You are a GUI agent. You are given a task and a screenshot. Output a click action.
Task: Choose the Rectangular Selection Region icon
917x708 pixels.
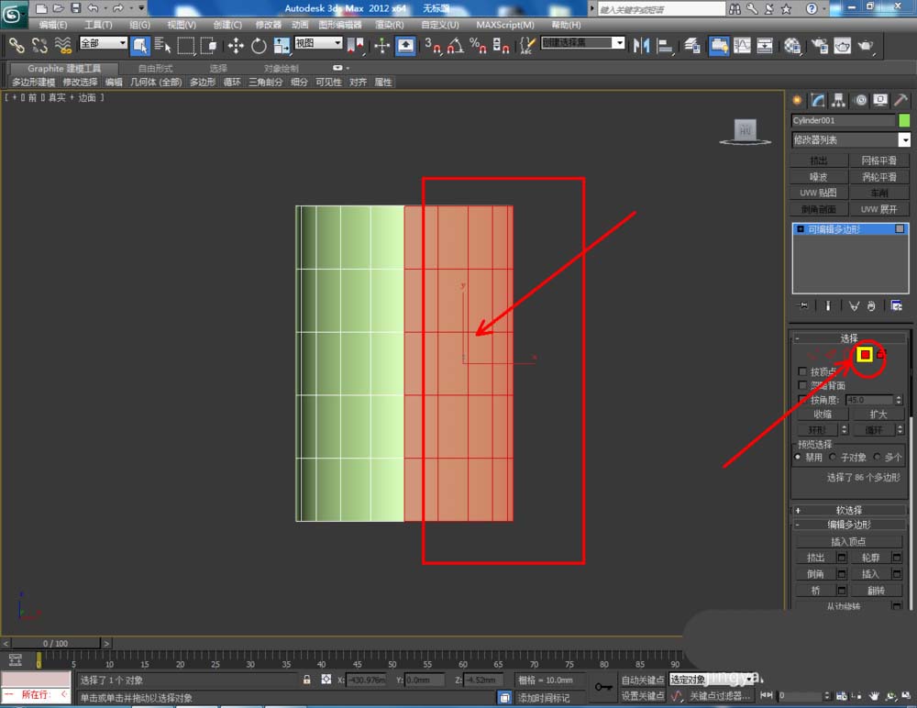(186, 45)
